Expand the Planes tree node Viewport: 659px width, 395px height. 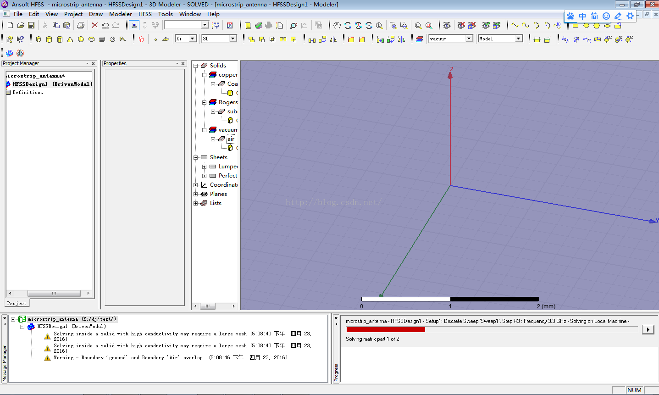[x=196, y=194]
